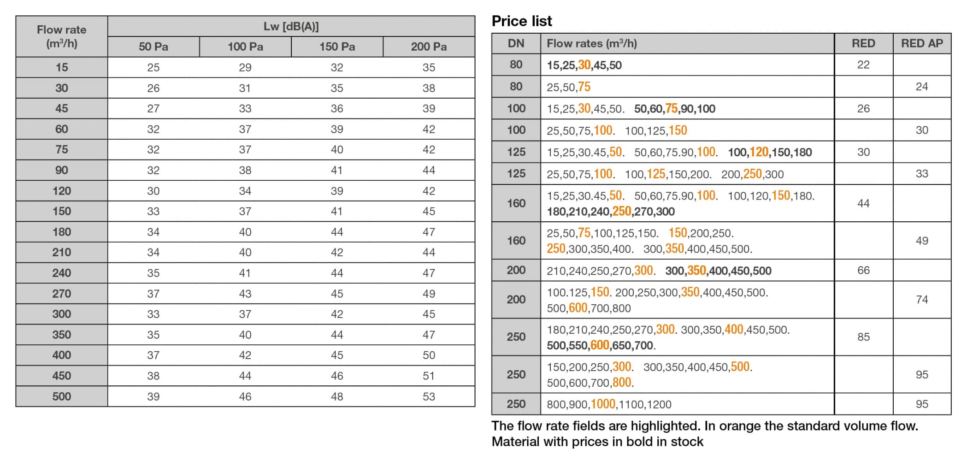The height and width of the screenshot is (461, 967).
Task: Click the 500 flow rate row label
Action: click(x=61, y=396)
